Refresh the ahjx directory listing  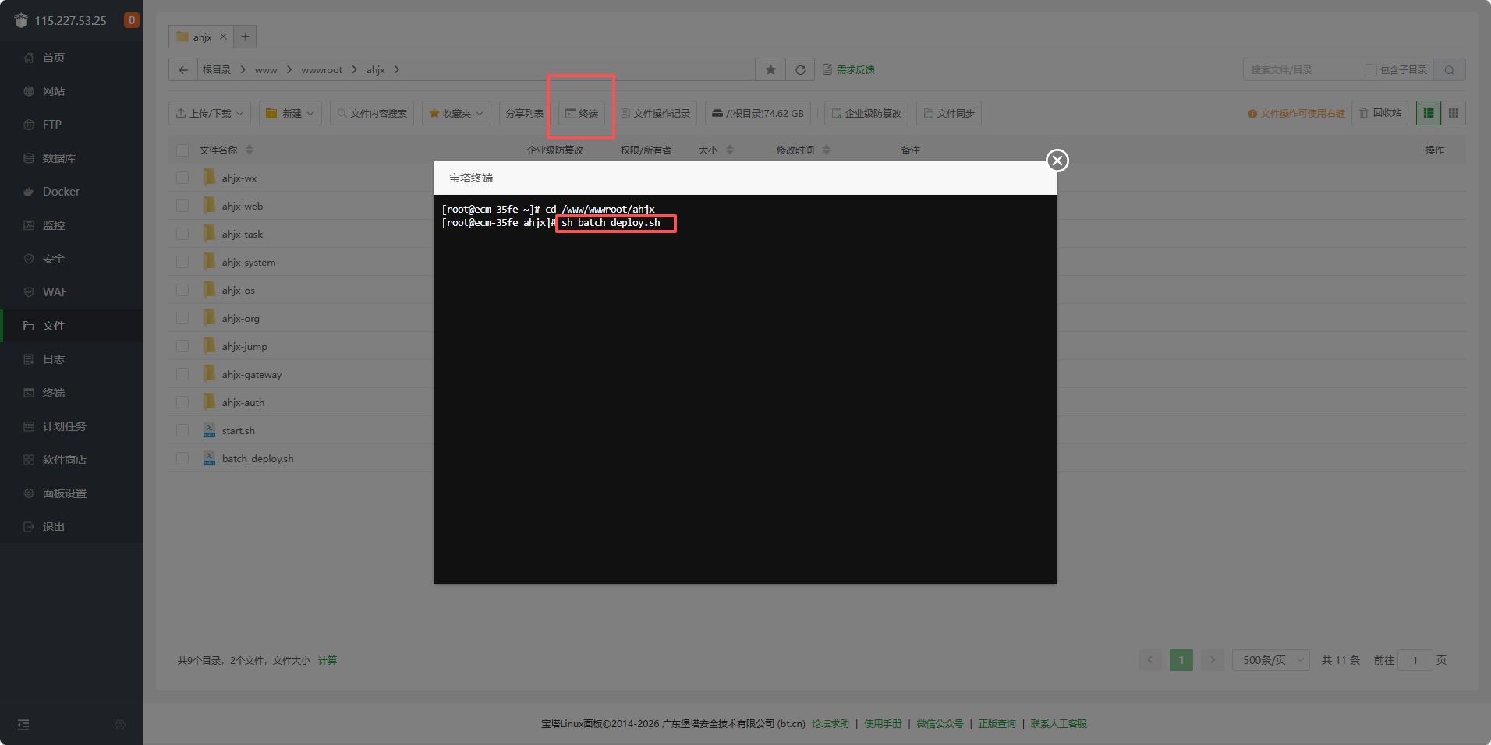click(x=800, y=69)
